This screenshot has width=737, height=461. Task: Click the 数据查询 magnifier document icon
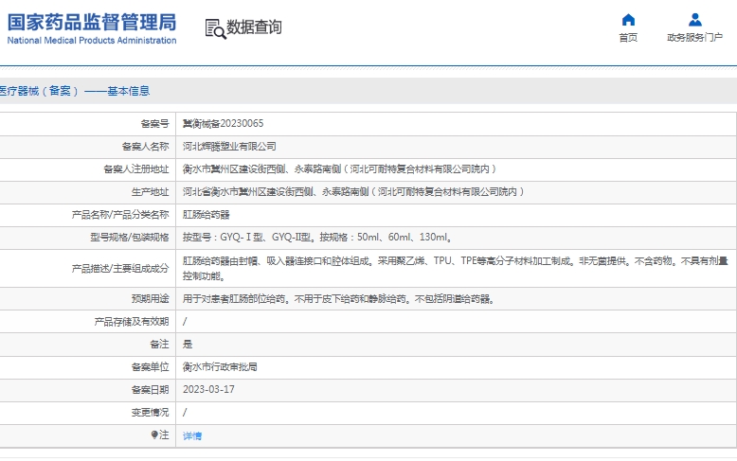tap(215, 28)
